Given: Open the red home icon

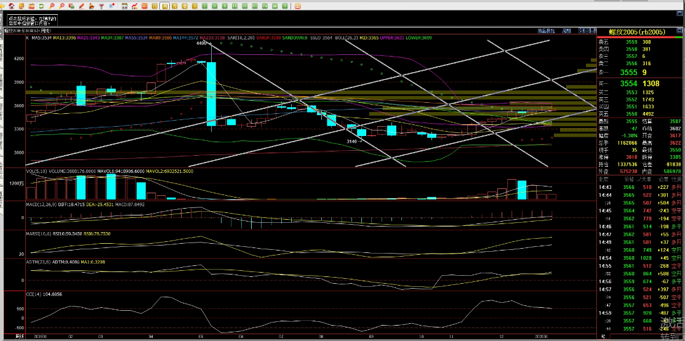Looking at the screenshot, I should click(x=11, y=6).
